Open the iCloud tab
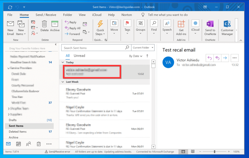Viewport: 249px width, 158px height. click(97, 15)
